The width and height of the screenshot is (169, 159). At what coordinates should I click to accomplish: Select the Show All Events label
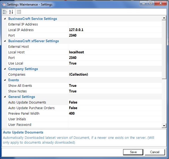(20, 86)
